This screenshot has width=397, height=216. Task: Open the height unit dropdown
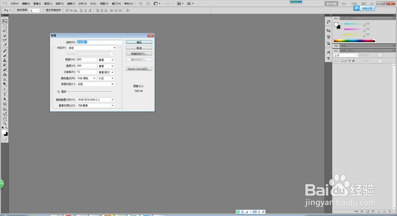pos(106,66)
